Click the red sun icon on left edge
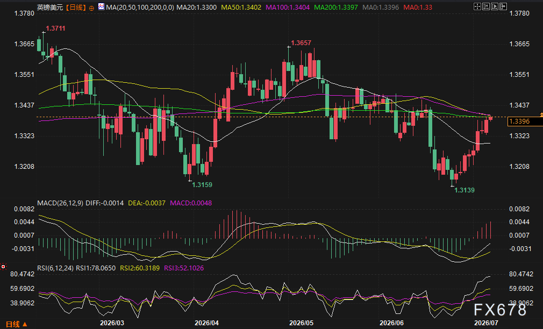The image size is (543, 329). point(3,267)
